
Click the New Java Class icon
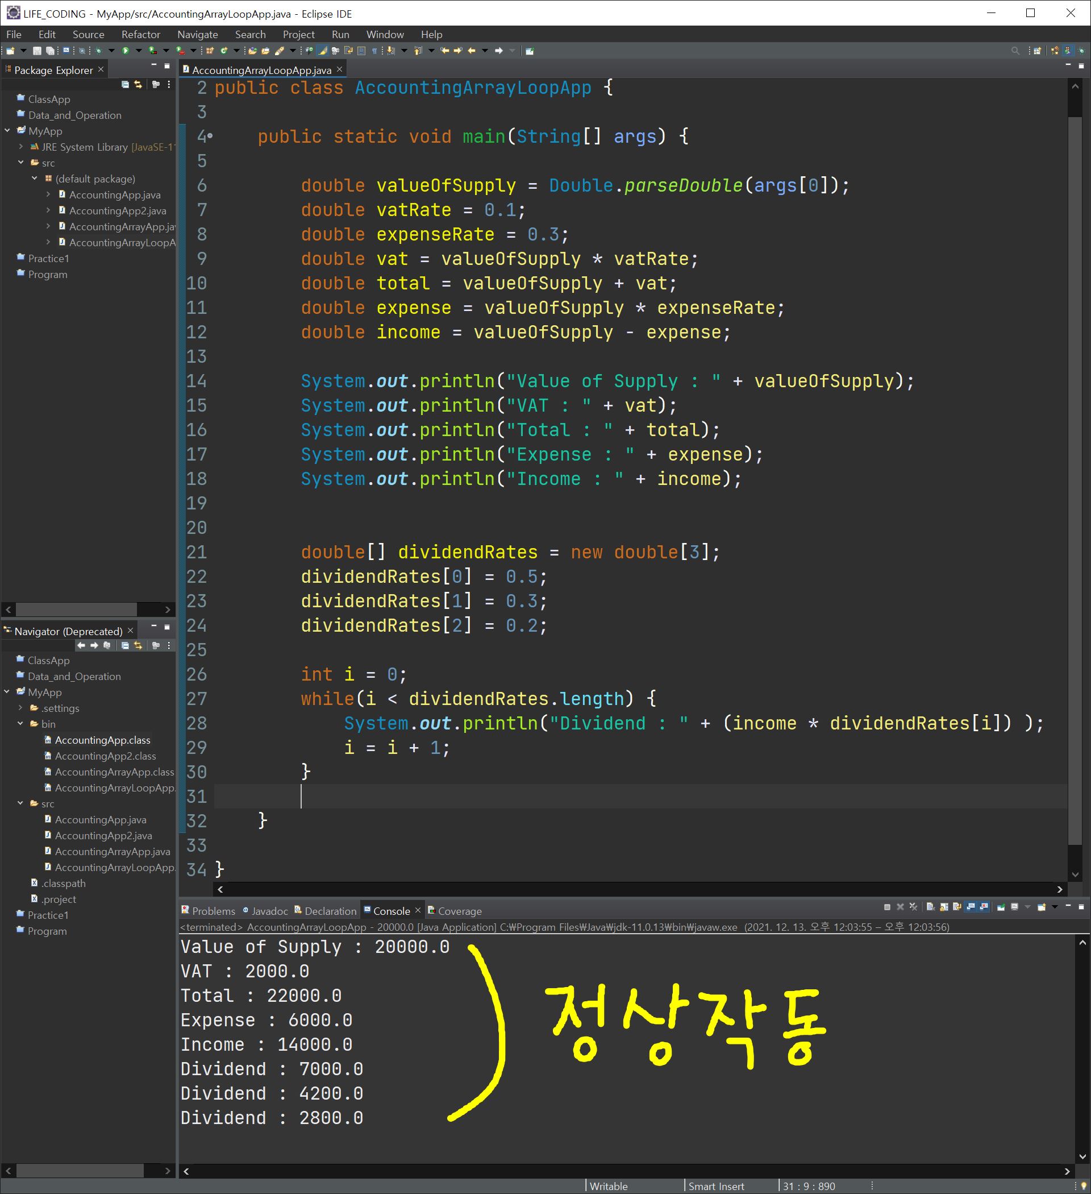tap(224, 51)
